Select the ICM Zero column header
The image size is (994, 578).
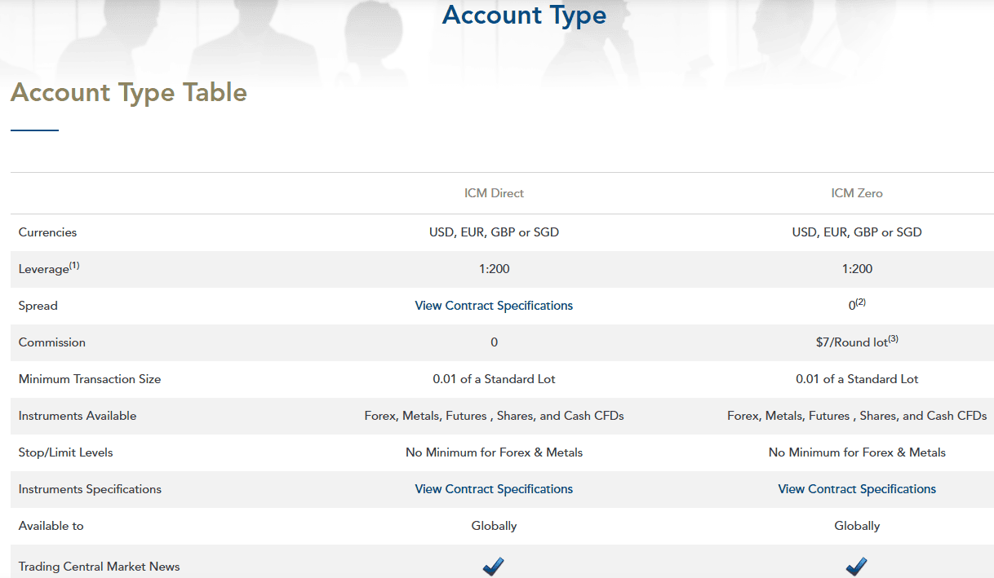857,193
